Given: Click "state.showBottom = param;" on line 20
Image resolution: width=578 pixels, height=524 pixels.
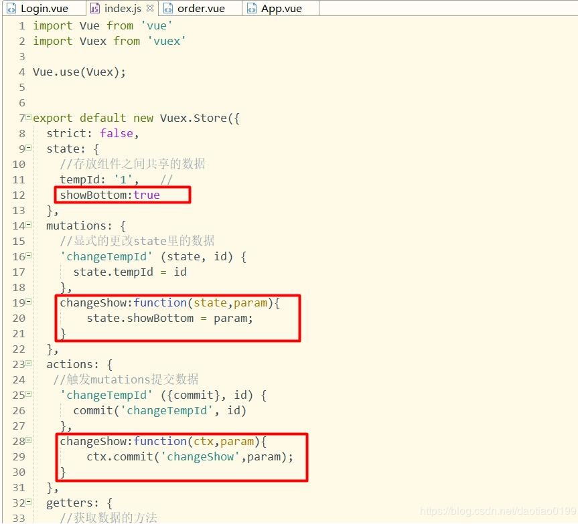Looking at the screenshot, I should (x=170, y=318).
